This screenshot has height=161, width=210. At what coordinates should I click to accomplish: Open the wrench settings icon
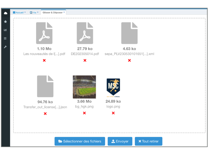[x=5, y=47]
